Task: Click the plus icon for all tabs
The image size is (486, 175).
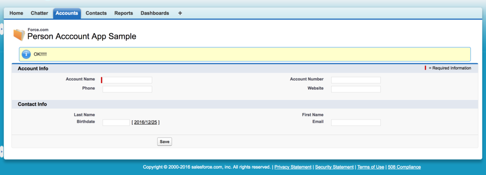Action: click(x=180, y=13)
